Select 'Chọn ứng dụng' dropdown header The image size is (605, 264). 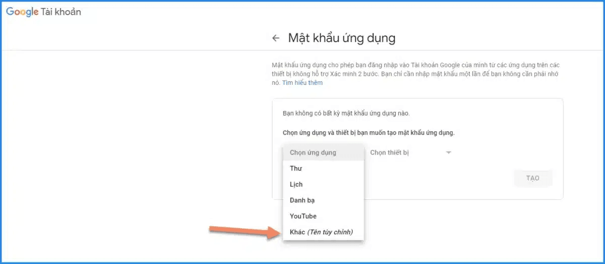[323, 152]
